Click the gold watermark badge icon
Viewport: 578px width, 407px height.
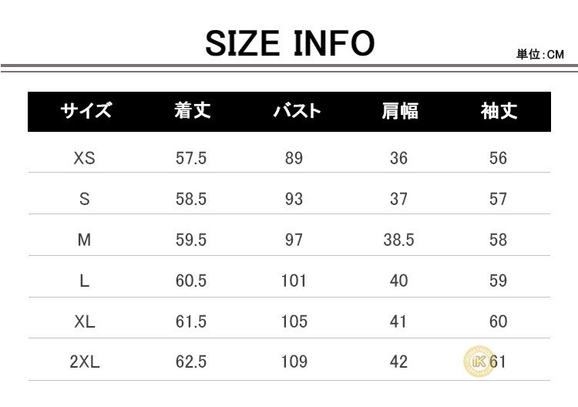click(476, 360)
